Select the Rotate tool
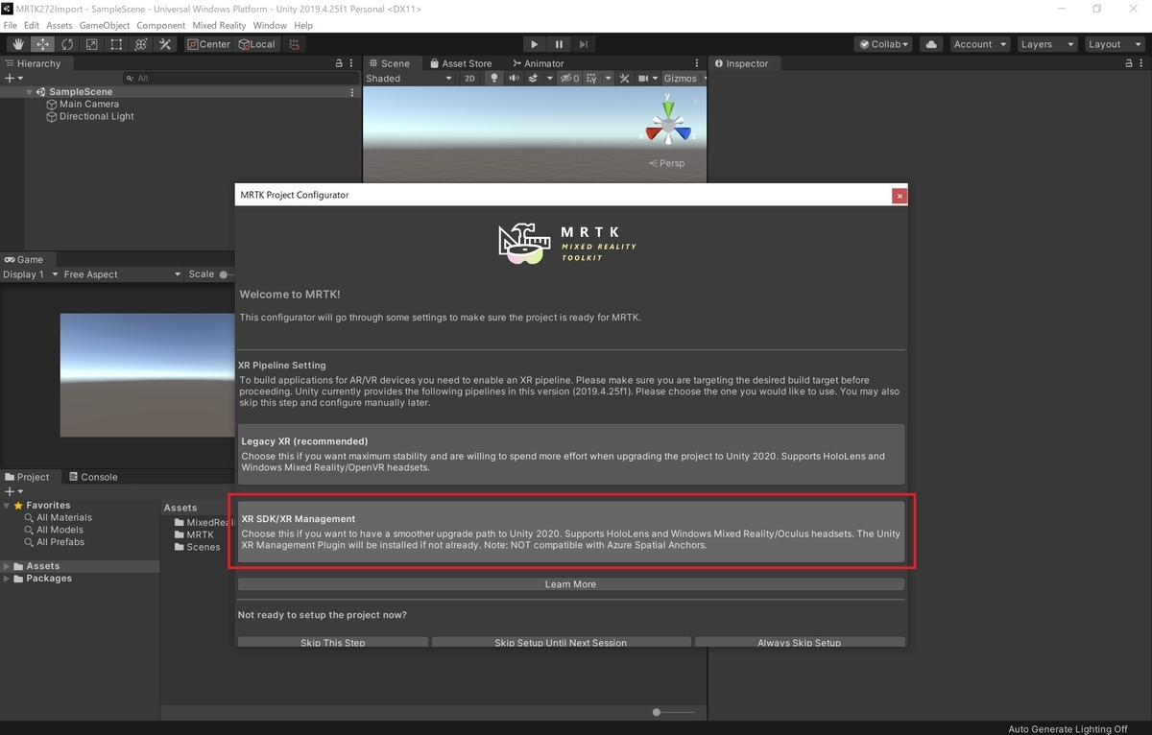 [x=67, y=44]
